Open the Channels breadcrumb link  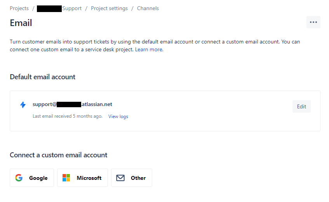148,9
